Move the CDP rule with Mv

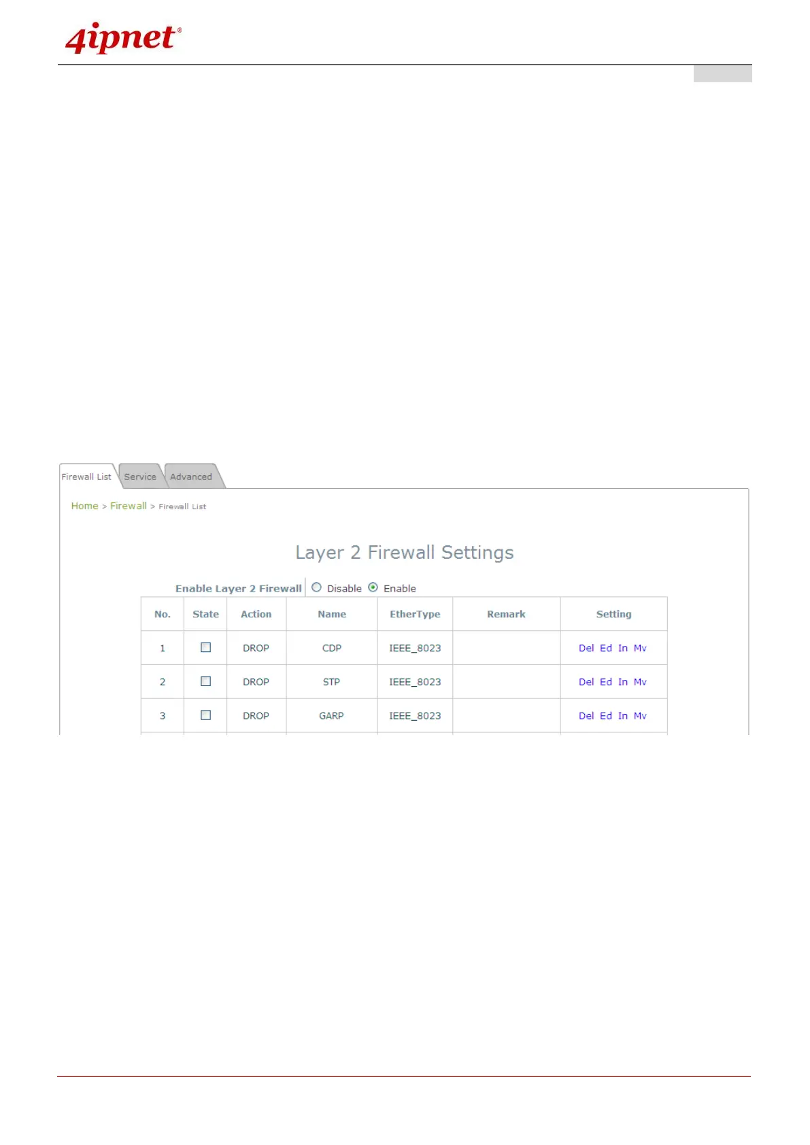click(640, 648)
